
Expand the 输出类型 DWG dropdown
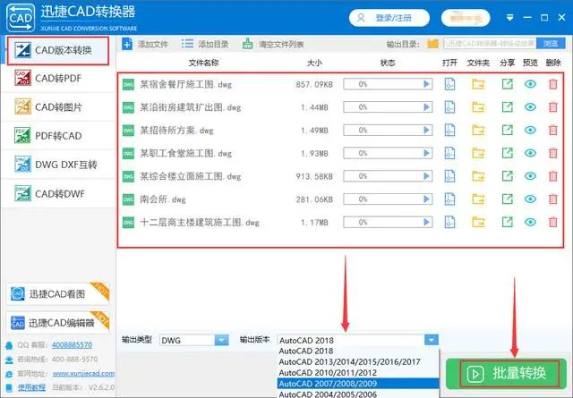pyautogui.click(x=221, y=340)
